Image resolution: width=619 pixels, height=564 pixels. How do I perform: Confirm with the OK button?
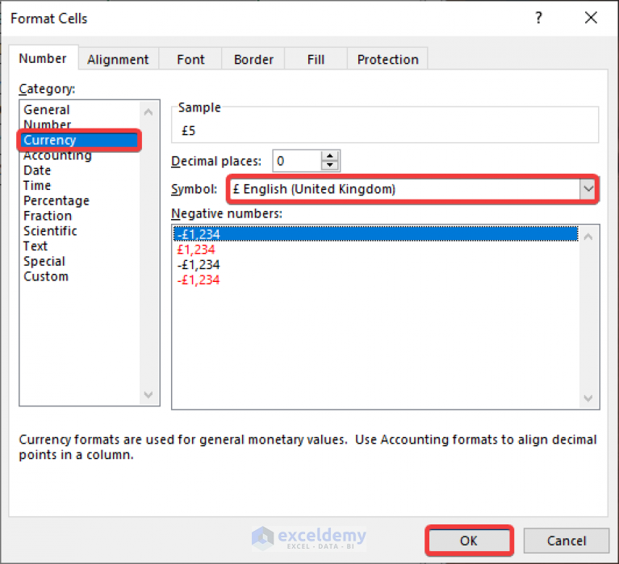tap(469, 541)
